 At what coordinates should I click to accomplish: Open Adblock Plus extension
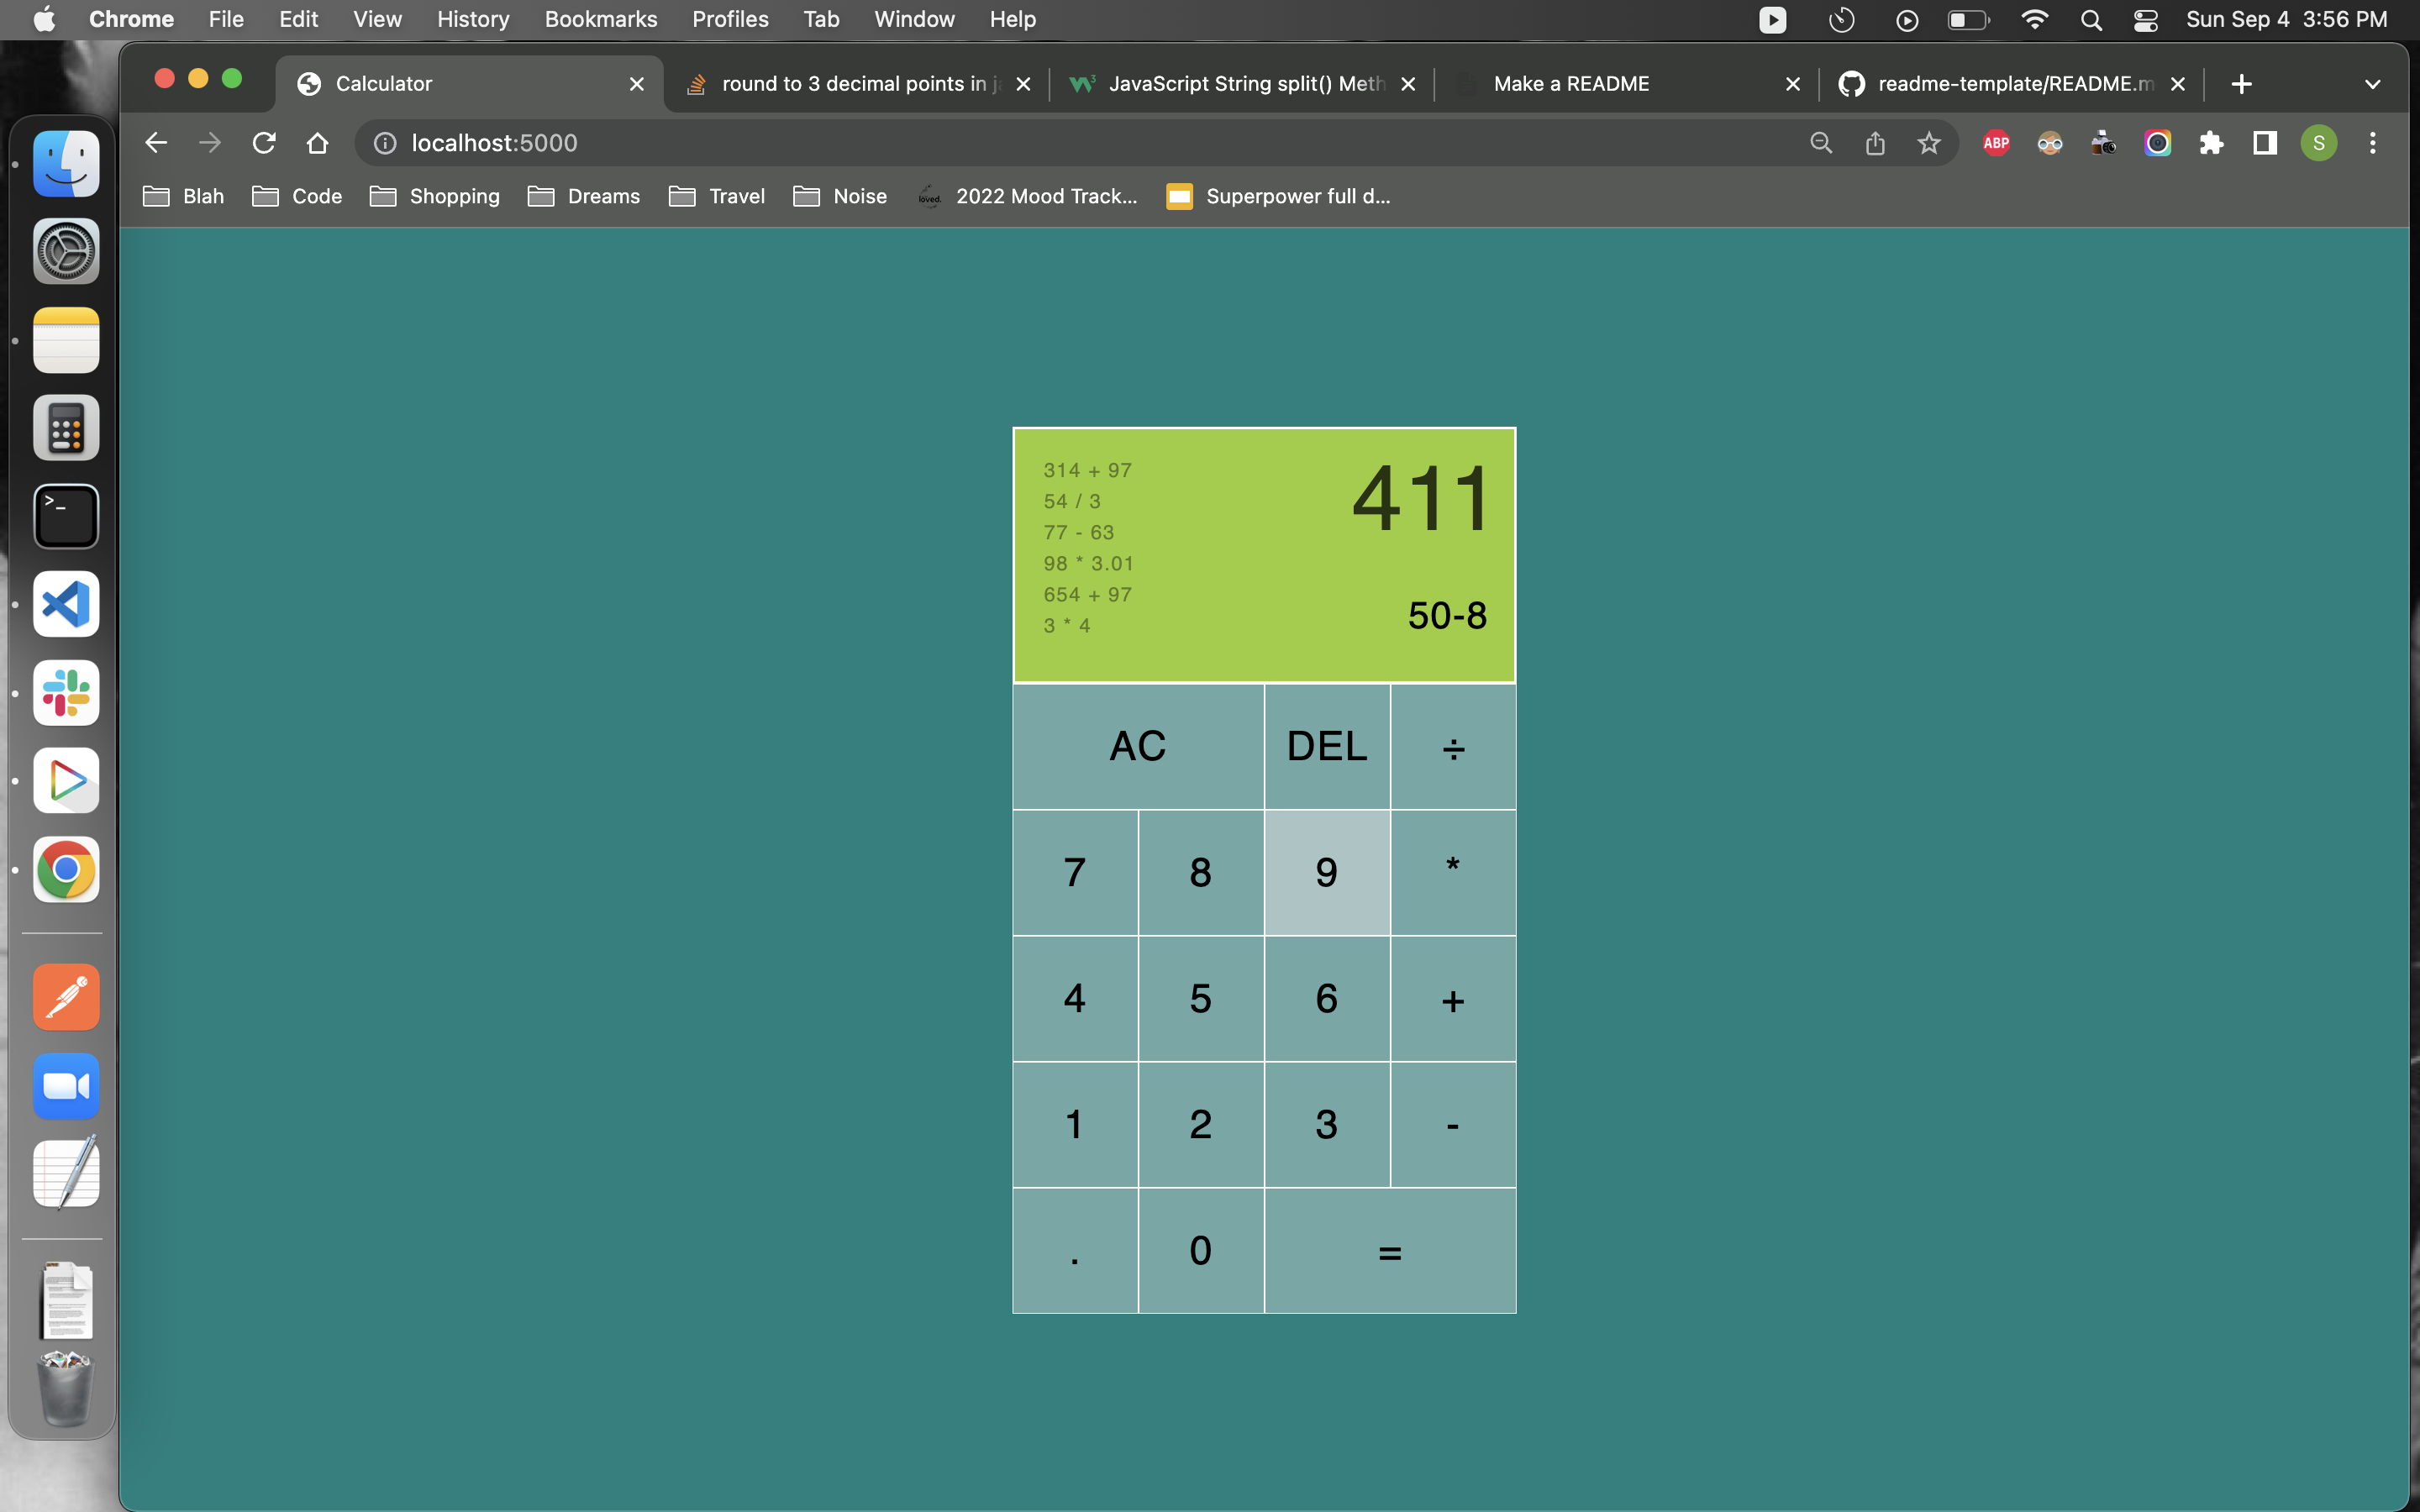pos(1996,143)
